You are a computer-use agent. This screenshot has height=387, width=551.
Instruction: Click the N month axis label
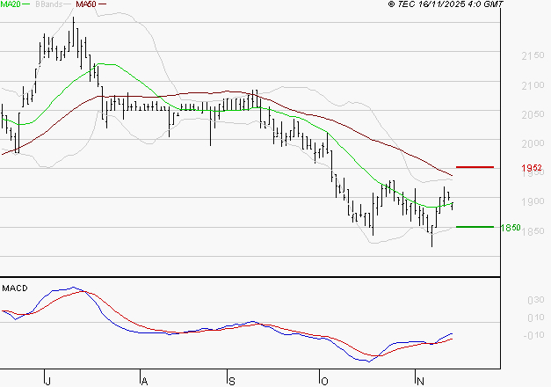pyautogui.click(x=420, y=381)
